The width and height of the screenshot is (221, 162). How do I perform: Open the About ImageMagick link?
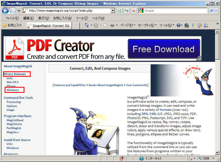(18, 66)
